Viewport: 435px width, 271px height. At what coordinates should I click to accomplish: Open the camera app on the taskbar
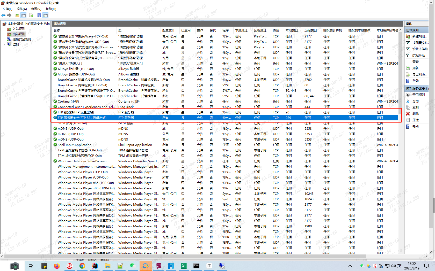click(15, 266)
